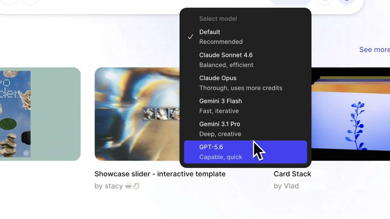Open the green rocks template thumbnail
This screenshot has width=390, height=219.
tap(40, 114)
